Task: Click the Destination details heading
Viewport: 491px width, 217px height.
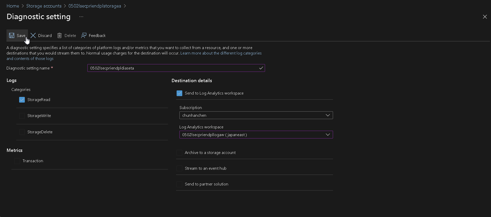Action: (x=192, y=81)
